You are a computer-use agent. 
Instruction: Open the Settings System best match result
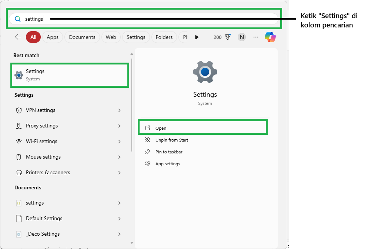click(x=70, y=75)
